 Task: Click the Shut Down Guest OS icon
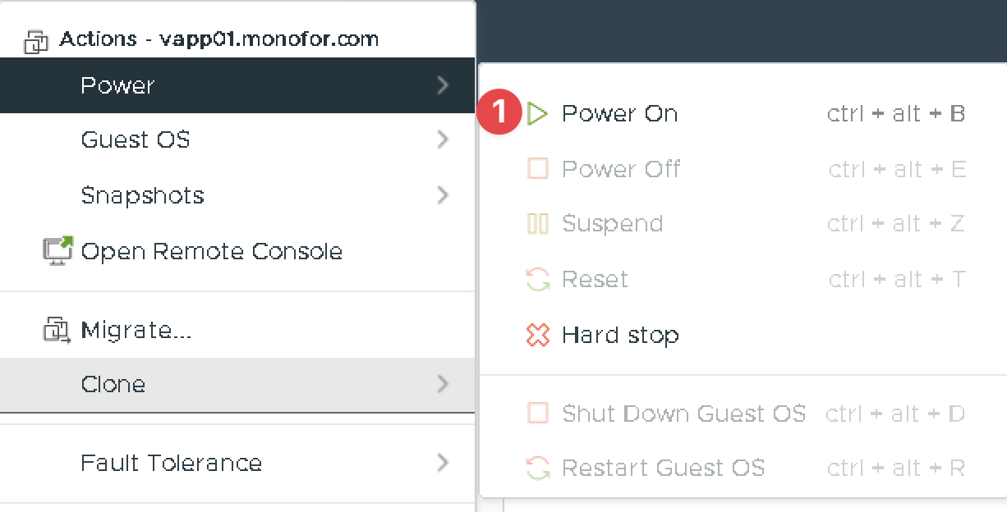[x=537, y=413]
